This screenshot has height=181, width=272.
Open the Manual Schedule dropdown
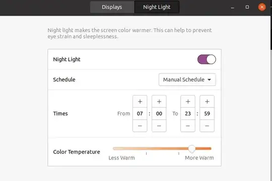point(187,79)
